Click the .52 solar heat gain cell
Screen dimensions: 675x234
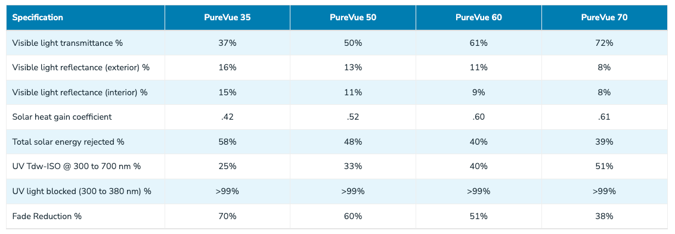tap(352, 117)
